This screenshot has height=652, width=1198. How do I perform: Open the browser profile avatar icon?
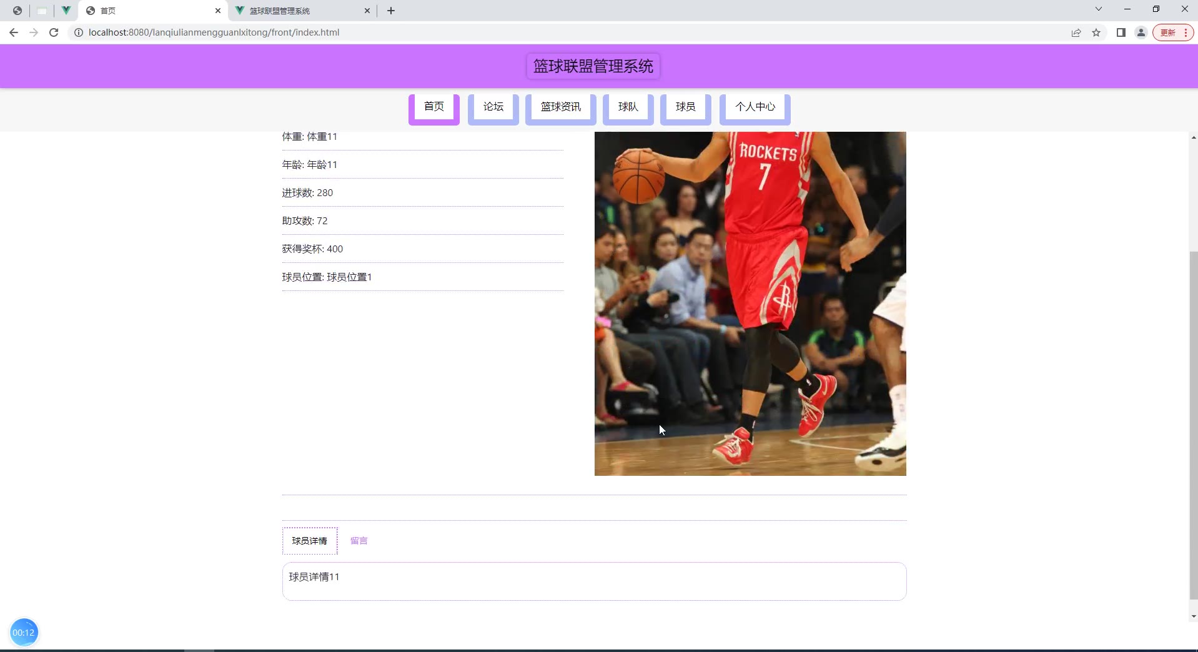[1141, 32]
